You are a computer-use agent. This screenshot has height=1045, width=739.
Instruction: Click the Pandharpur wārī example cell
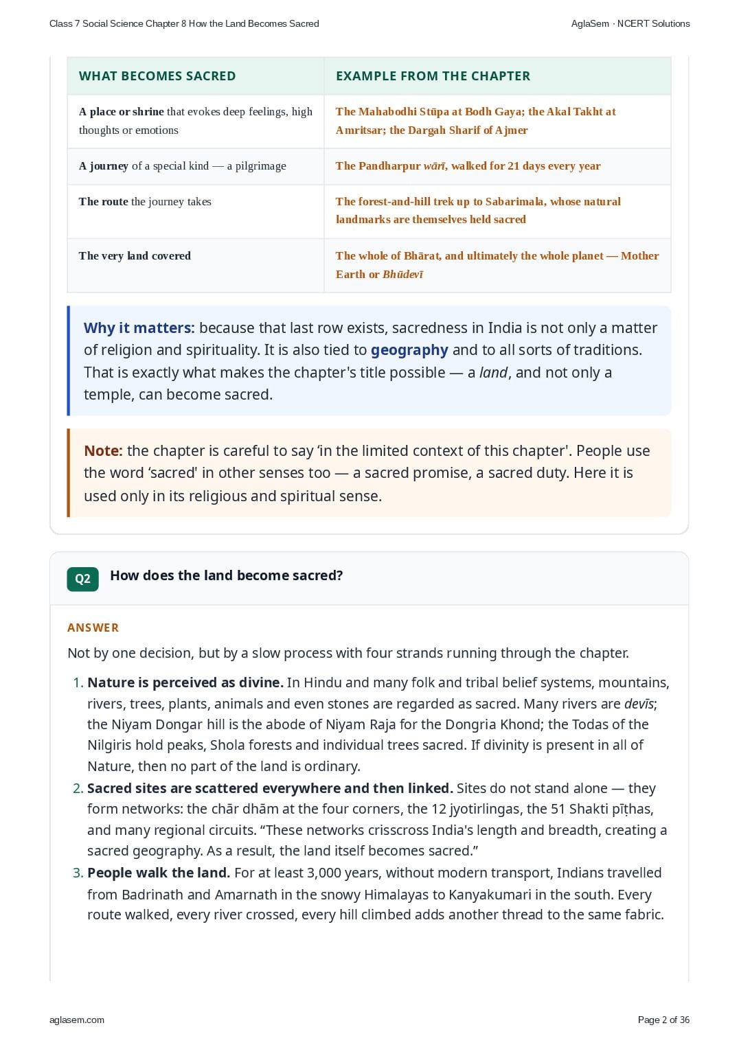click(x=497, y=166)
